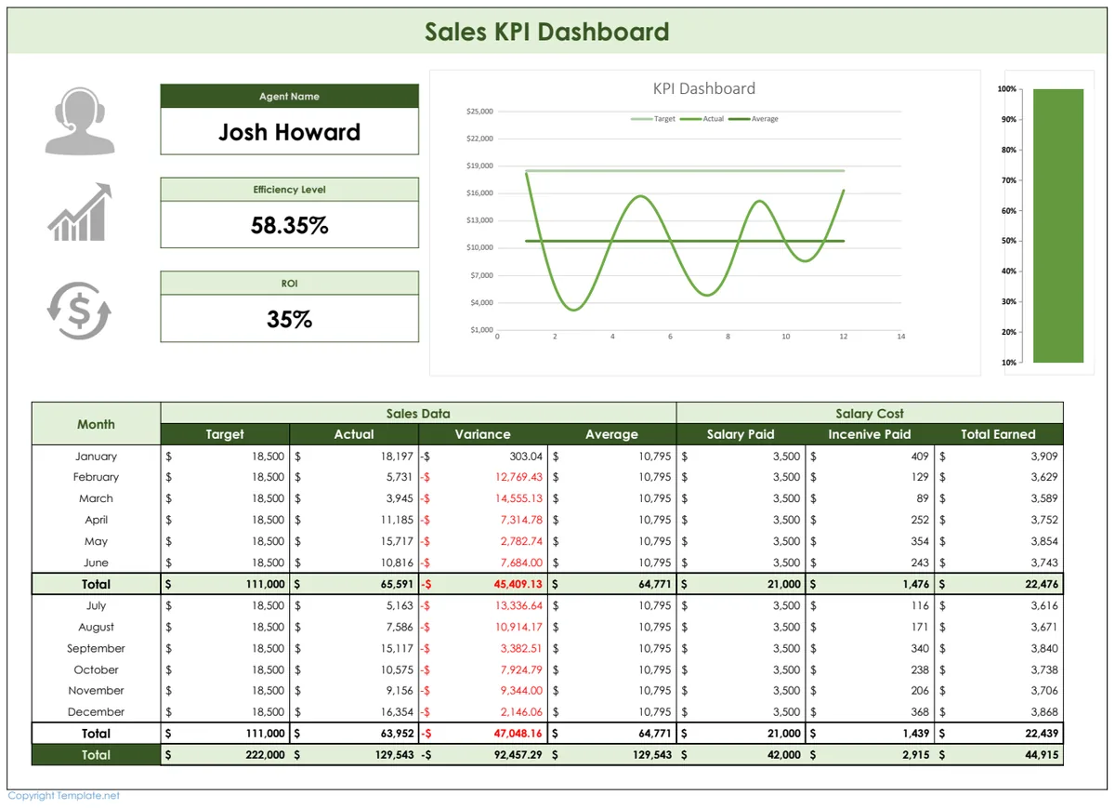
Task: Select the Actual column header
Action: click(x=354, y=434)
